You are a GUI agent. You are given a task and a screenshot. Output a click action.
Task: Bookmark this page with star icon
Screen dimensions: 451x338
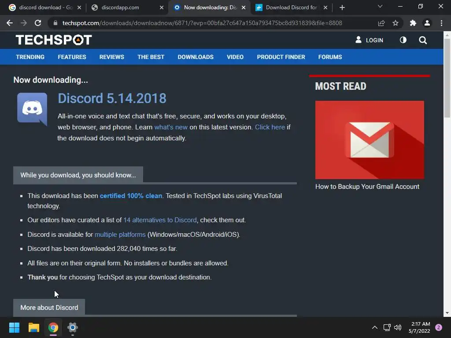(396, 23)
